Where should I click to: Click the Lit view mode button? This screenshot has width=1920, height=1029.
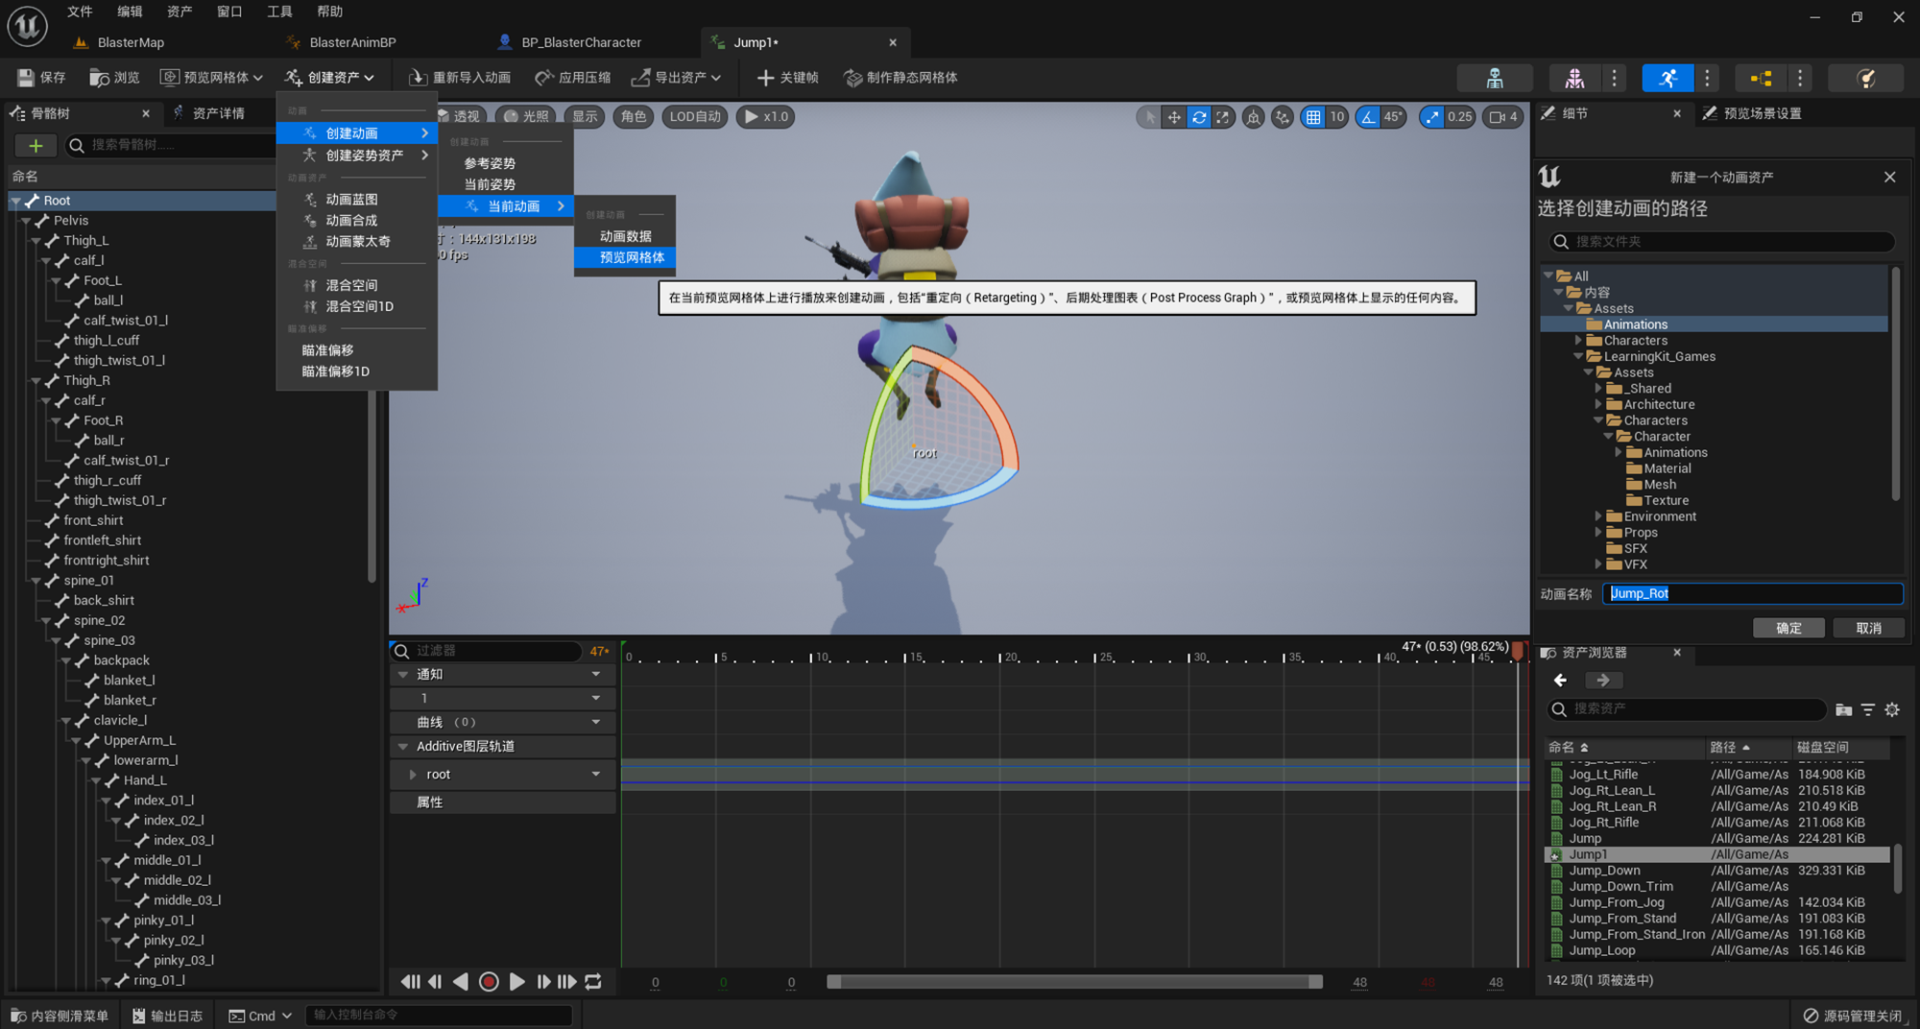pos(526,117)
